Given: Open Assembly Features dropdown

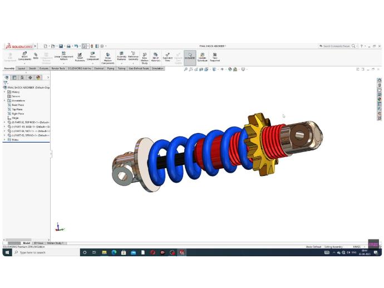Looking at the screenshot, I should point(121,56).
